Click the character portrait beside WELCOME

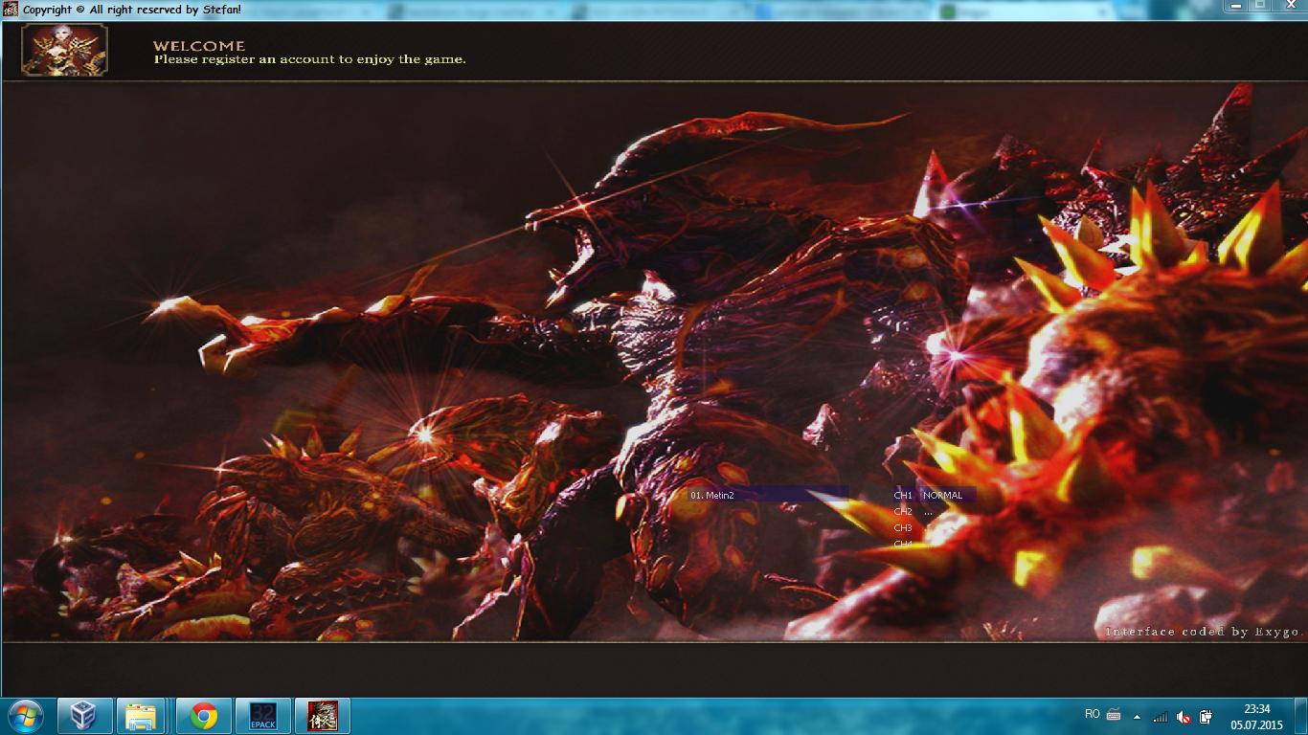pos(65,50)
